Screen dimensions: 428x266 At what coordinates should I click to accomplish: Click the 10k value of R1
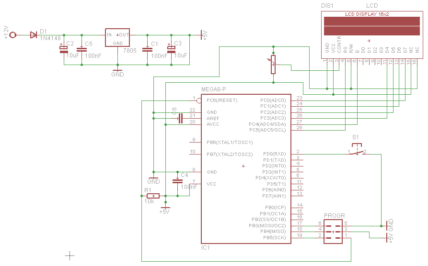tap(150, 201)
